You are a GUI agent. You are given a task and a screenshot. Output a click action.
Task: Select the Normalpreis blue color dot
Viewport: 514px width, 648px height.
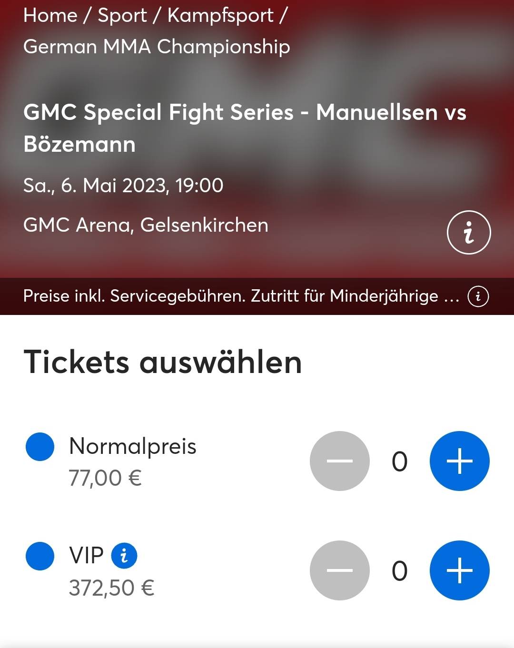[x=40, y=447]
